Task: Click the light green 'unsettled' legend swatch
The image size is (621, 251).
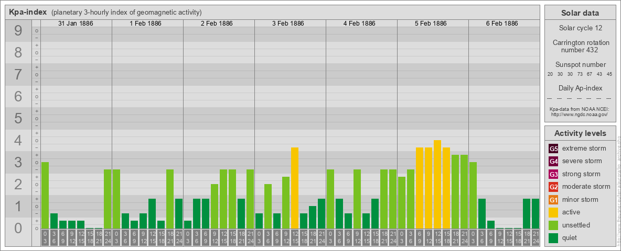Action: 553,225
